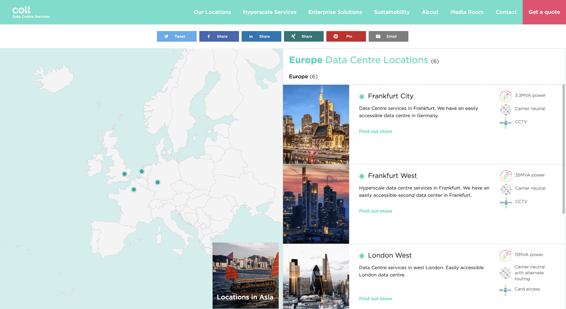Open the Frankfurt West heading link
The image size is (566, 309).
(x=392, y=176)
